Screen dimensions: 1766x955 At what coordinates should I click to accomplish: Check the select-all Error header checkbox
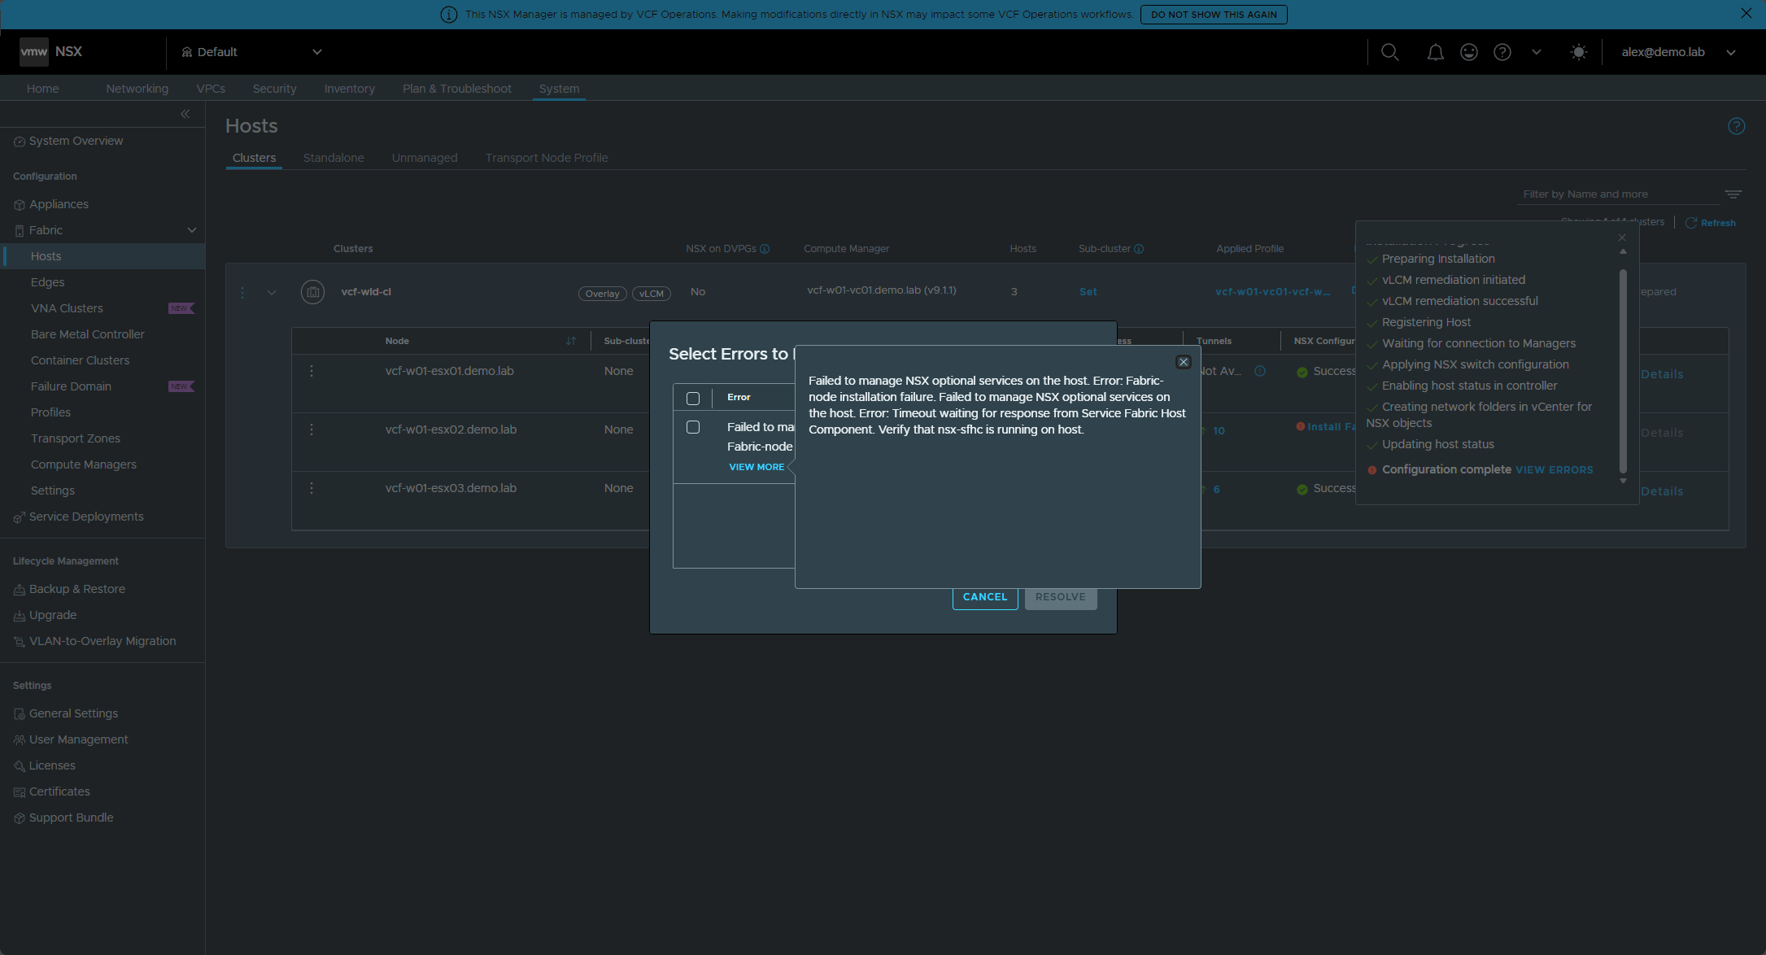[693, 399]
